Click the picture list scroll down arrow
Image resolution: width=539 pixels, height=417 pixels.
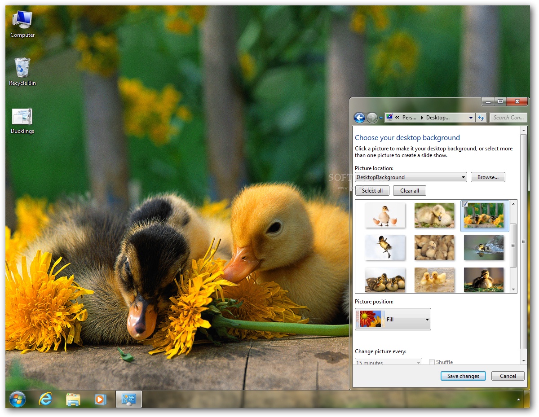pos(513,290)
